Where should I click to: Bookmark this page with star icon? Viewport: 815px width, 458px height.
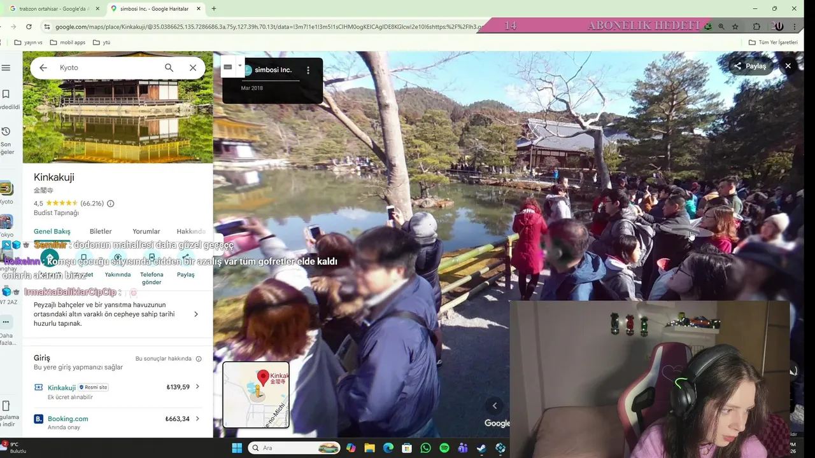(735, 27)
